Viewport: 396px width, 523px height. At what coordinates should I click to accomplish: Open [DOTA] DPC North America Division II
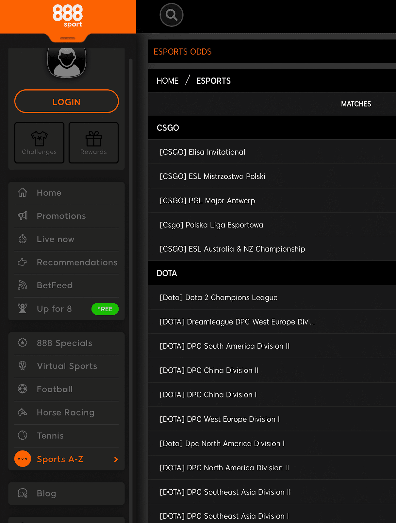point(272,468)
